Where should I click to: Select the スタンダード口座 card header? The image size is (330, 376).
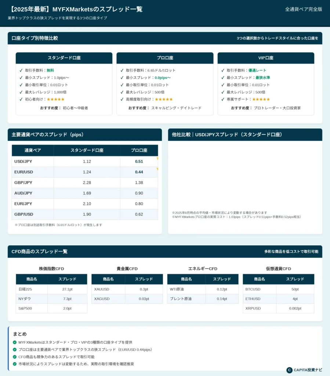click(x=64, y=58)
